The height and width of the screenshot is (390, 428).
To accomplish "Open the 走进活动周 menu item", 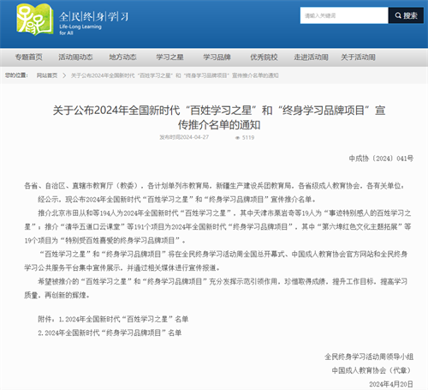I will (x=311, y=57).
